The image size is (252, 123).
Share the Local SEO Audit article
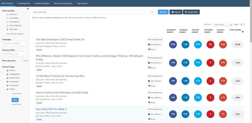(152, 102)
